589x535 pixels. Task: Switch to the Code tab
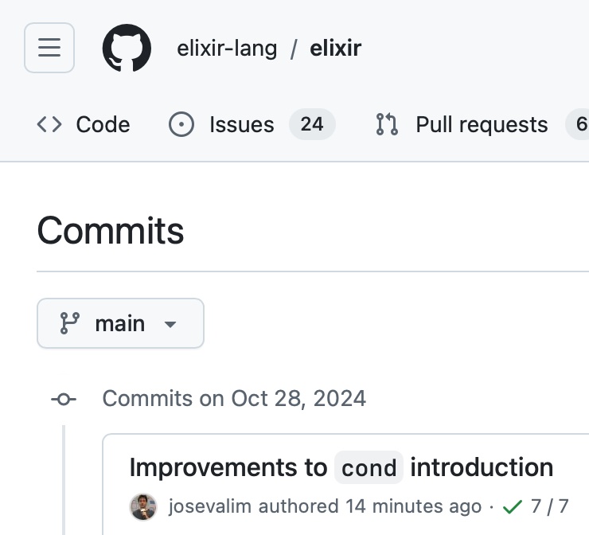84,124
